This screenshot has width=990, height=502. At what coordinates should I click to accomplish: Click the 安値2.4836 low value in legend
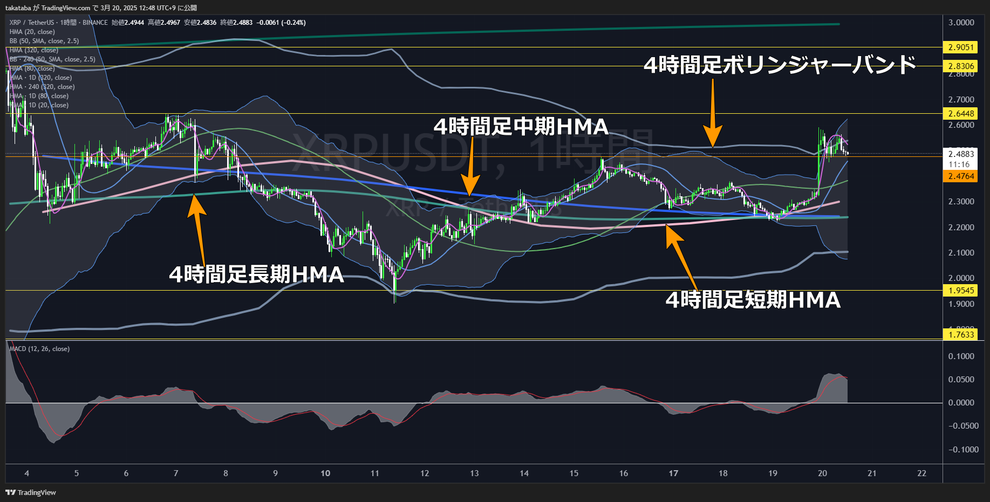pos(200,23)
